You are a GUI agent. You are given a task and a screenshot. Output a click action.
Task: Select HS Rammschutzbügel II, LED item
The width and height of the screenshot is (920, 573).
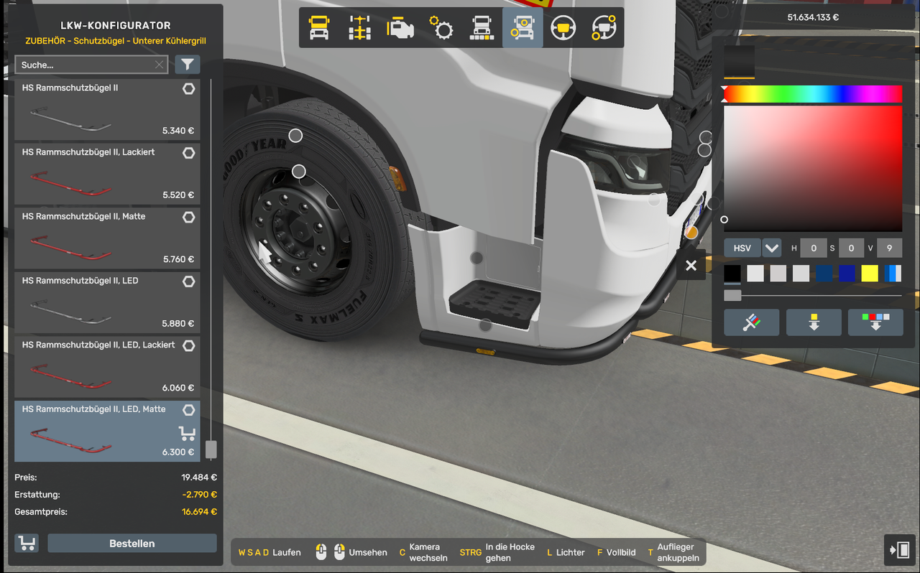[107, 302]
